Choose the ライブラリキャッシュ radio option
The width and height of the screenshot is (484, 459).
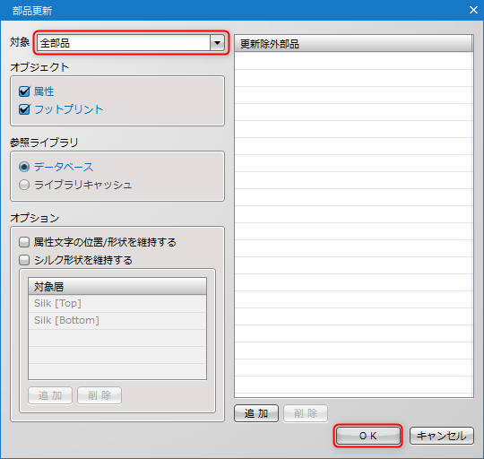point(24,185)
